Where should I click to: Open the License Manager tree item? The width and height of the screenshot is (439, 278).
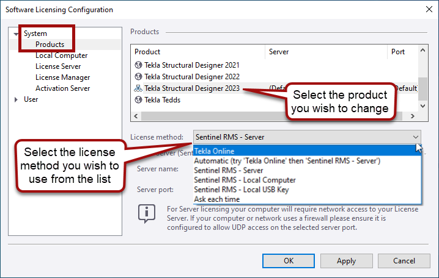(x=63, y=77)
